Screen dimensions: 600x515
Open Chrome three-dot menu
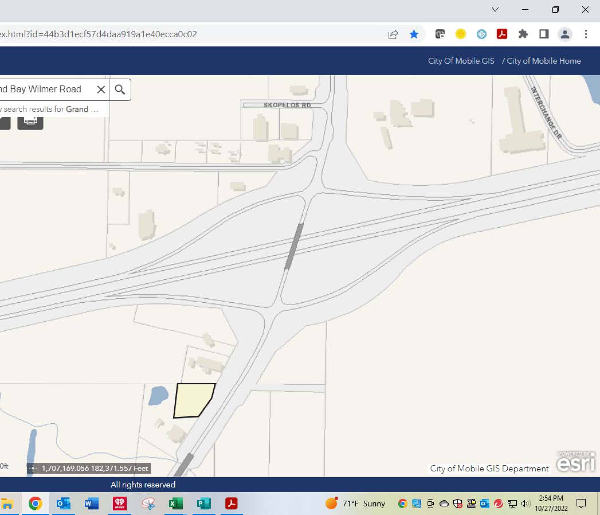pyautogui.click(x=586, y=34)
